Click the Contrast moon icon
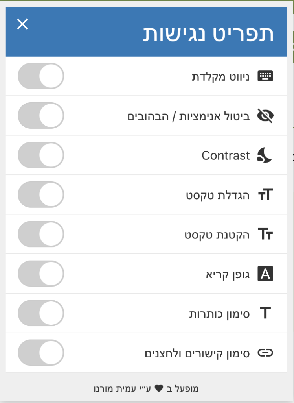 pyautogui.click(x=265, y=155)
